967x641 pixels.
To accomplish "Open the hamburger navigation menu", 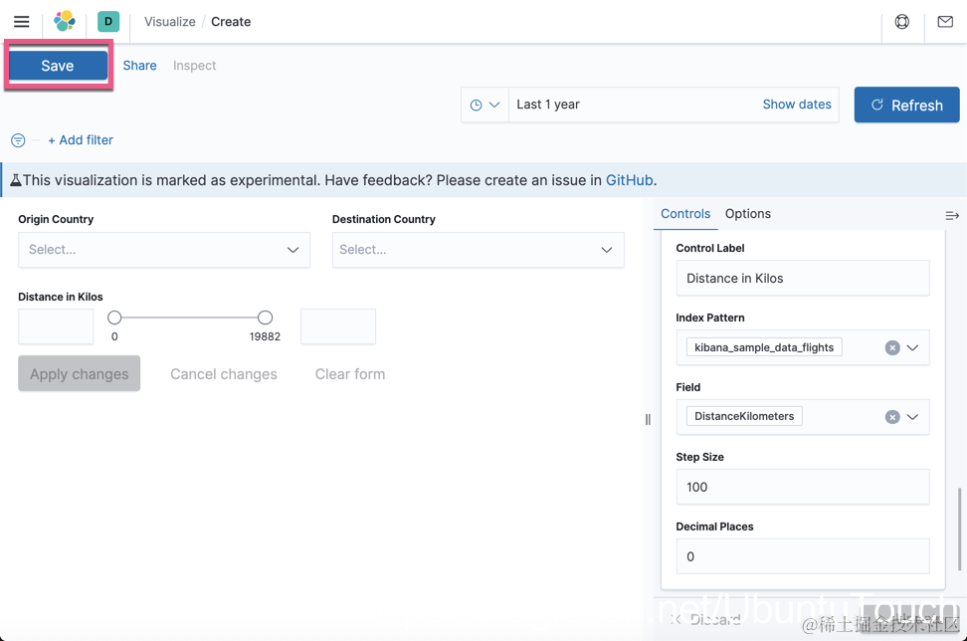I will pyautogui.click(x=21, y=21).
